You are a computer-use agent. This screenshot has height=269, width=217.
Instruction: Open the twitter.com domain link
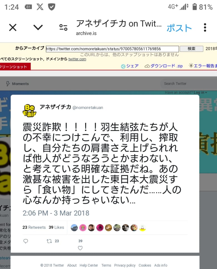(77, 59)
